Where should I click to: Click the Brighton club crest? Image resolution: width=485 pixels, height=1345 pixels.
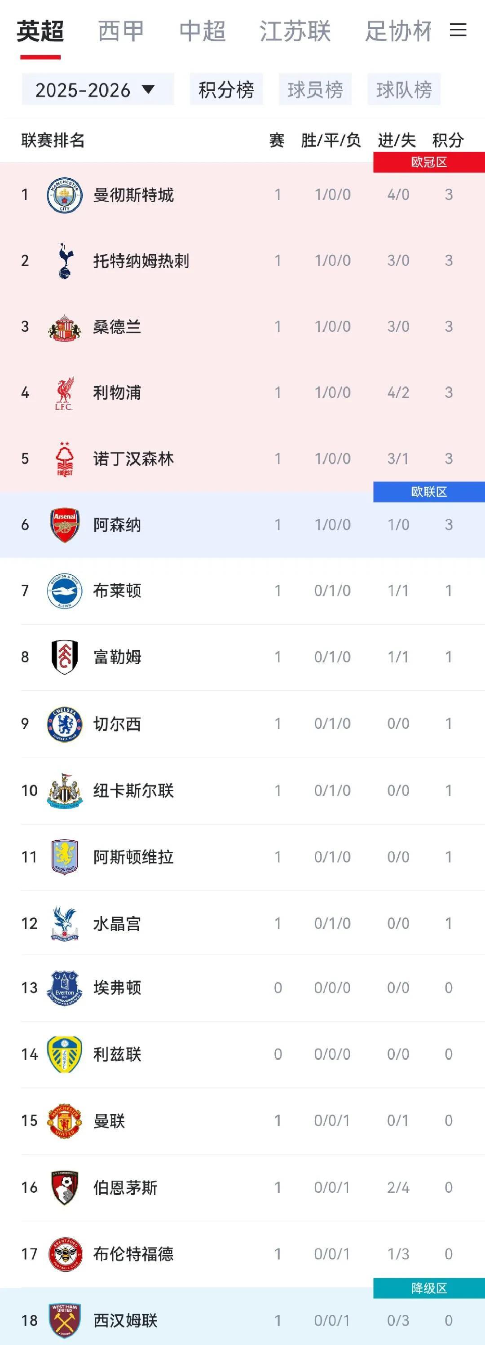64,591
